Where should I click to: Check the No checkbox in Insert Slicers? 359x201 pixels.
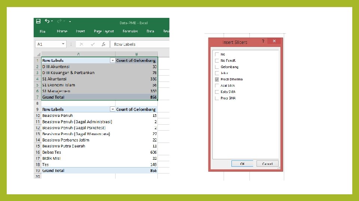tap(217, 54)
